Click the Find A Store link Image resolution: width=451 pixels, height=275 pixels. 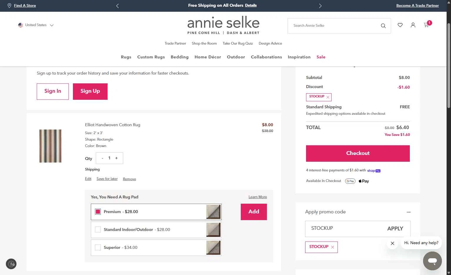(25, 6)
